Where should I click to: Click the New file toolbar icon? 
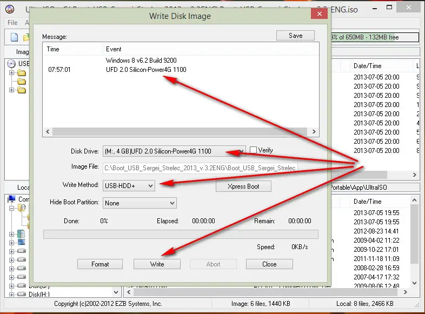tap(15, 37)
